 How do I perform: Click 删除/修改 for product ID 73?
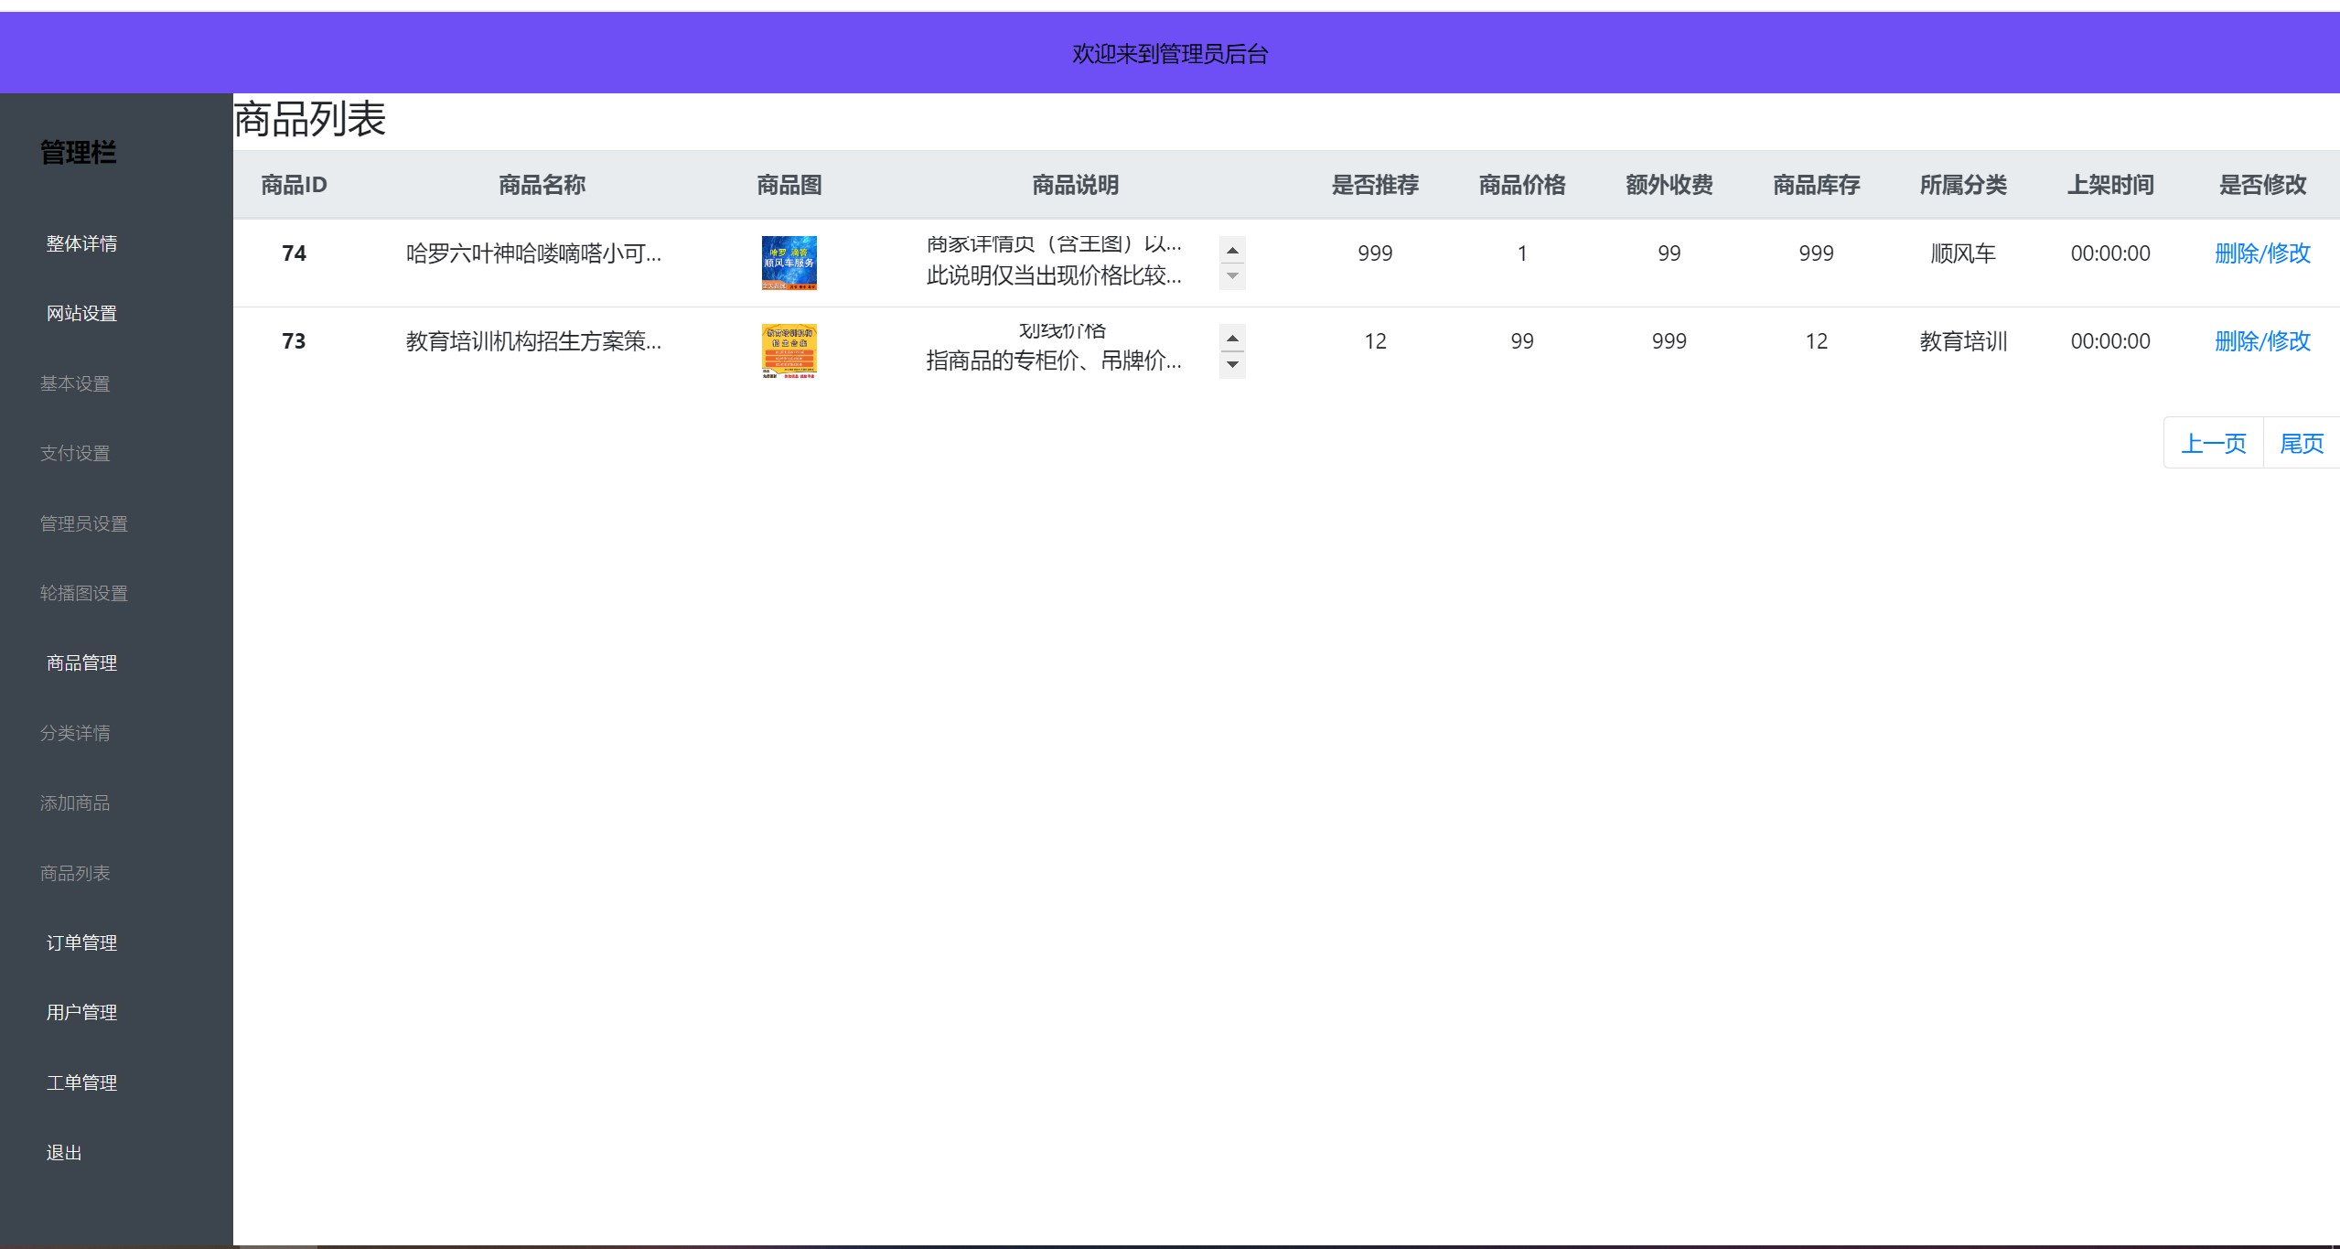[2261, 341]
